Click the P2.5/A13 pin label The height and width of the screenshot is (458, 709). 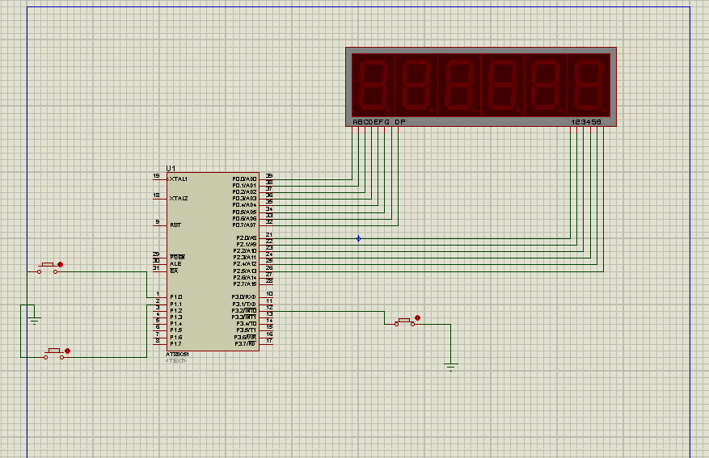coord(245,271)
